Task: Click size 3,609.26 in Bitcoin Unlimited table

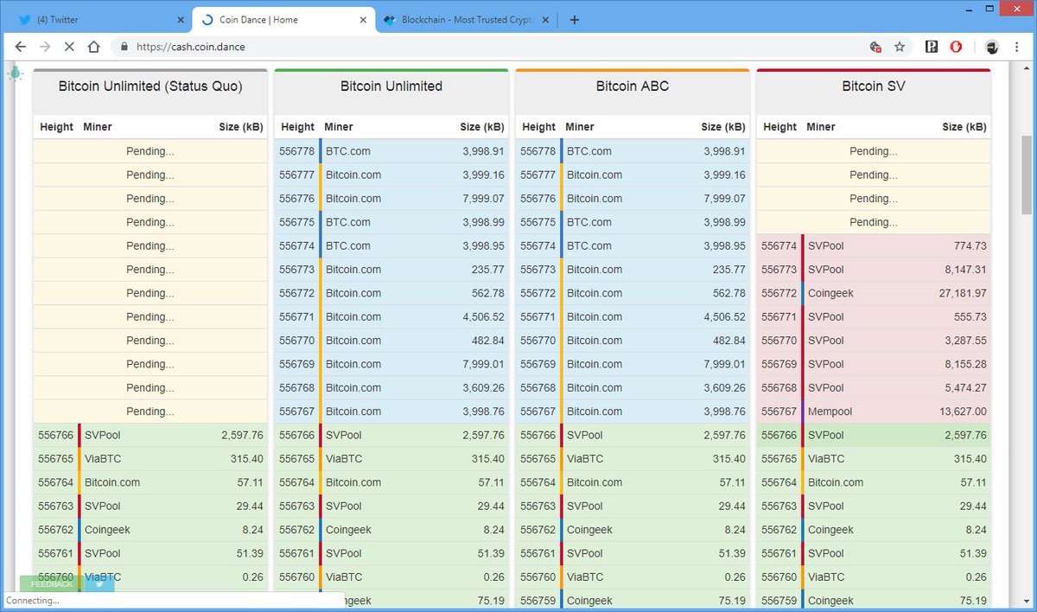Action: click(483, 388)
